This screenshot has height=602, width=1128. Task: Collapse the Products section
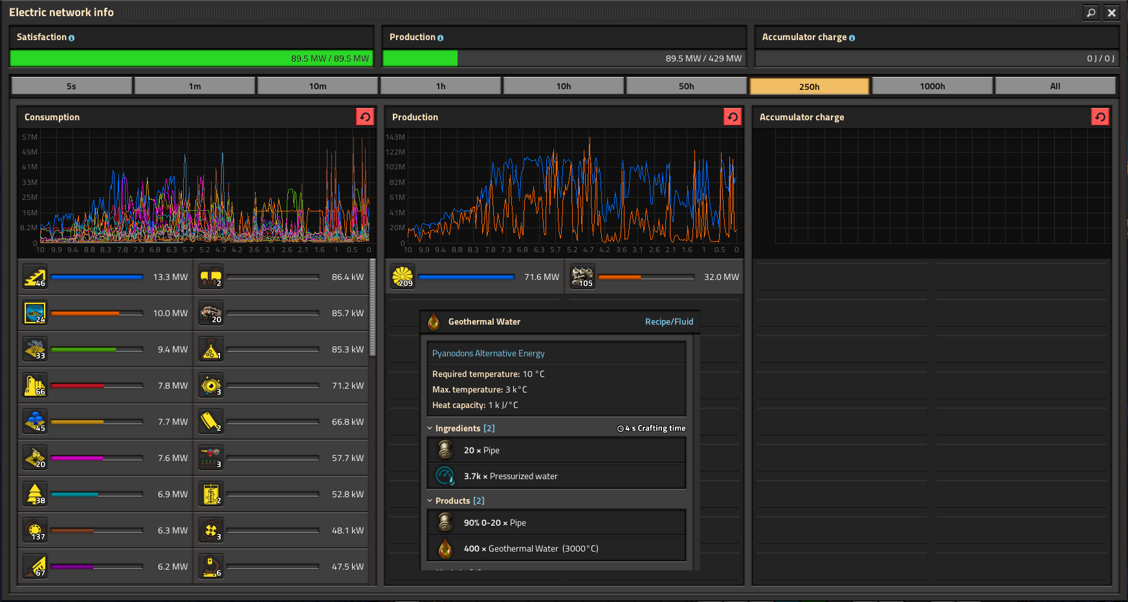(x=430, y=500)
